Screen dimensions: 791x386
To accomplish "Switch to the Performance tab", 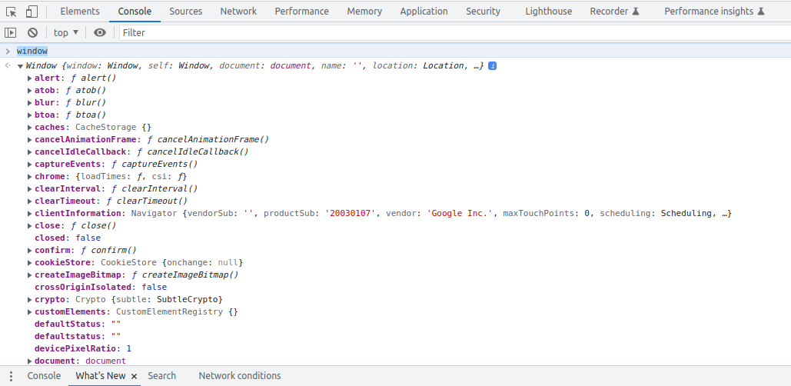I will point(301,11).
